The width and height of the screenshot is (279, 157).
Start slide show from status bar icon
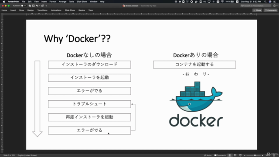[x=240, y=155]
